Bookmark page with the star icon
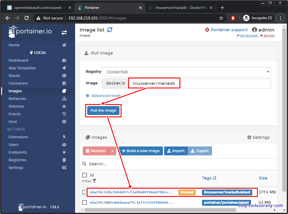 click(221, 18)
